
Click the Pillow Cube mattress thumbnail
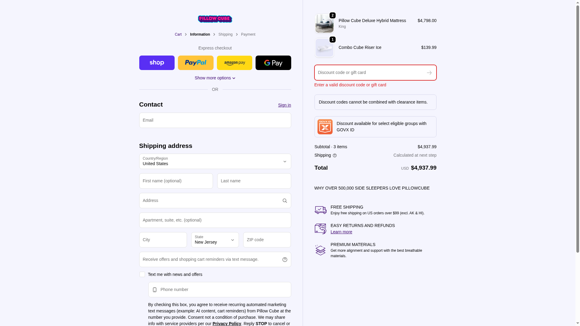[x=324, y=24]
